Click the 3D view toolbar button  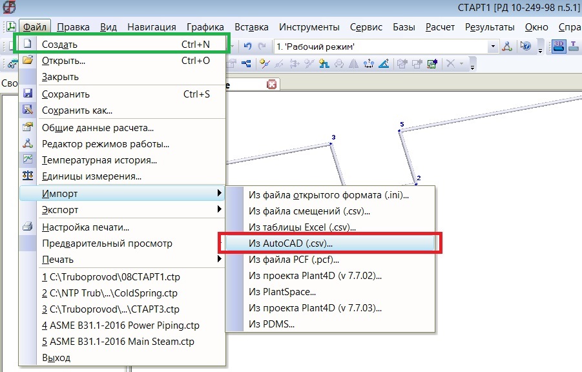coord(559,46)
